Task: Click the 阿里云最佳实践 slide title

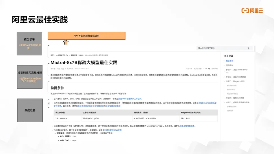Action: point(40,19)
